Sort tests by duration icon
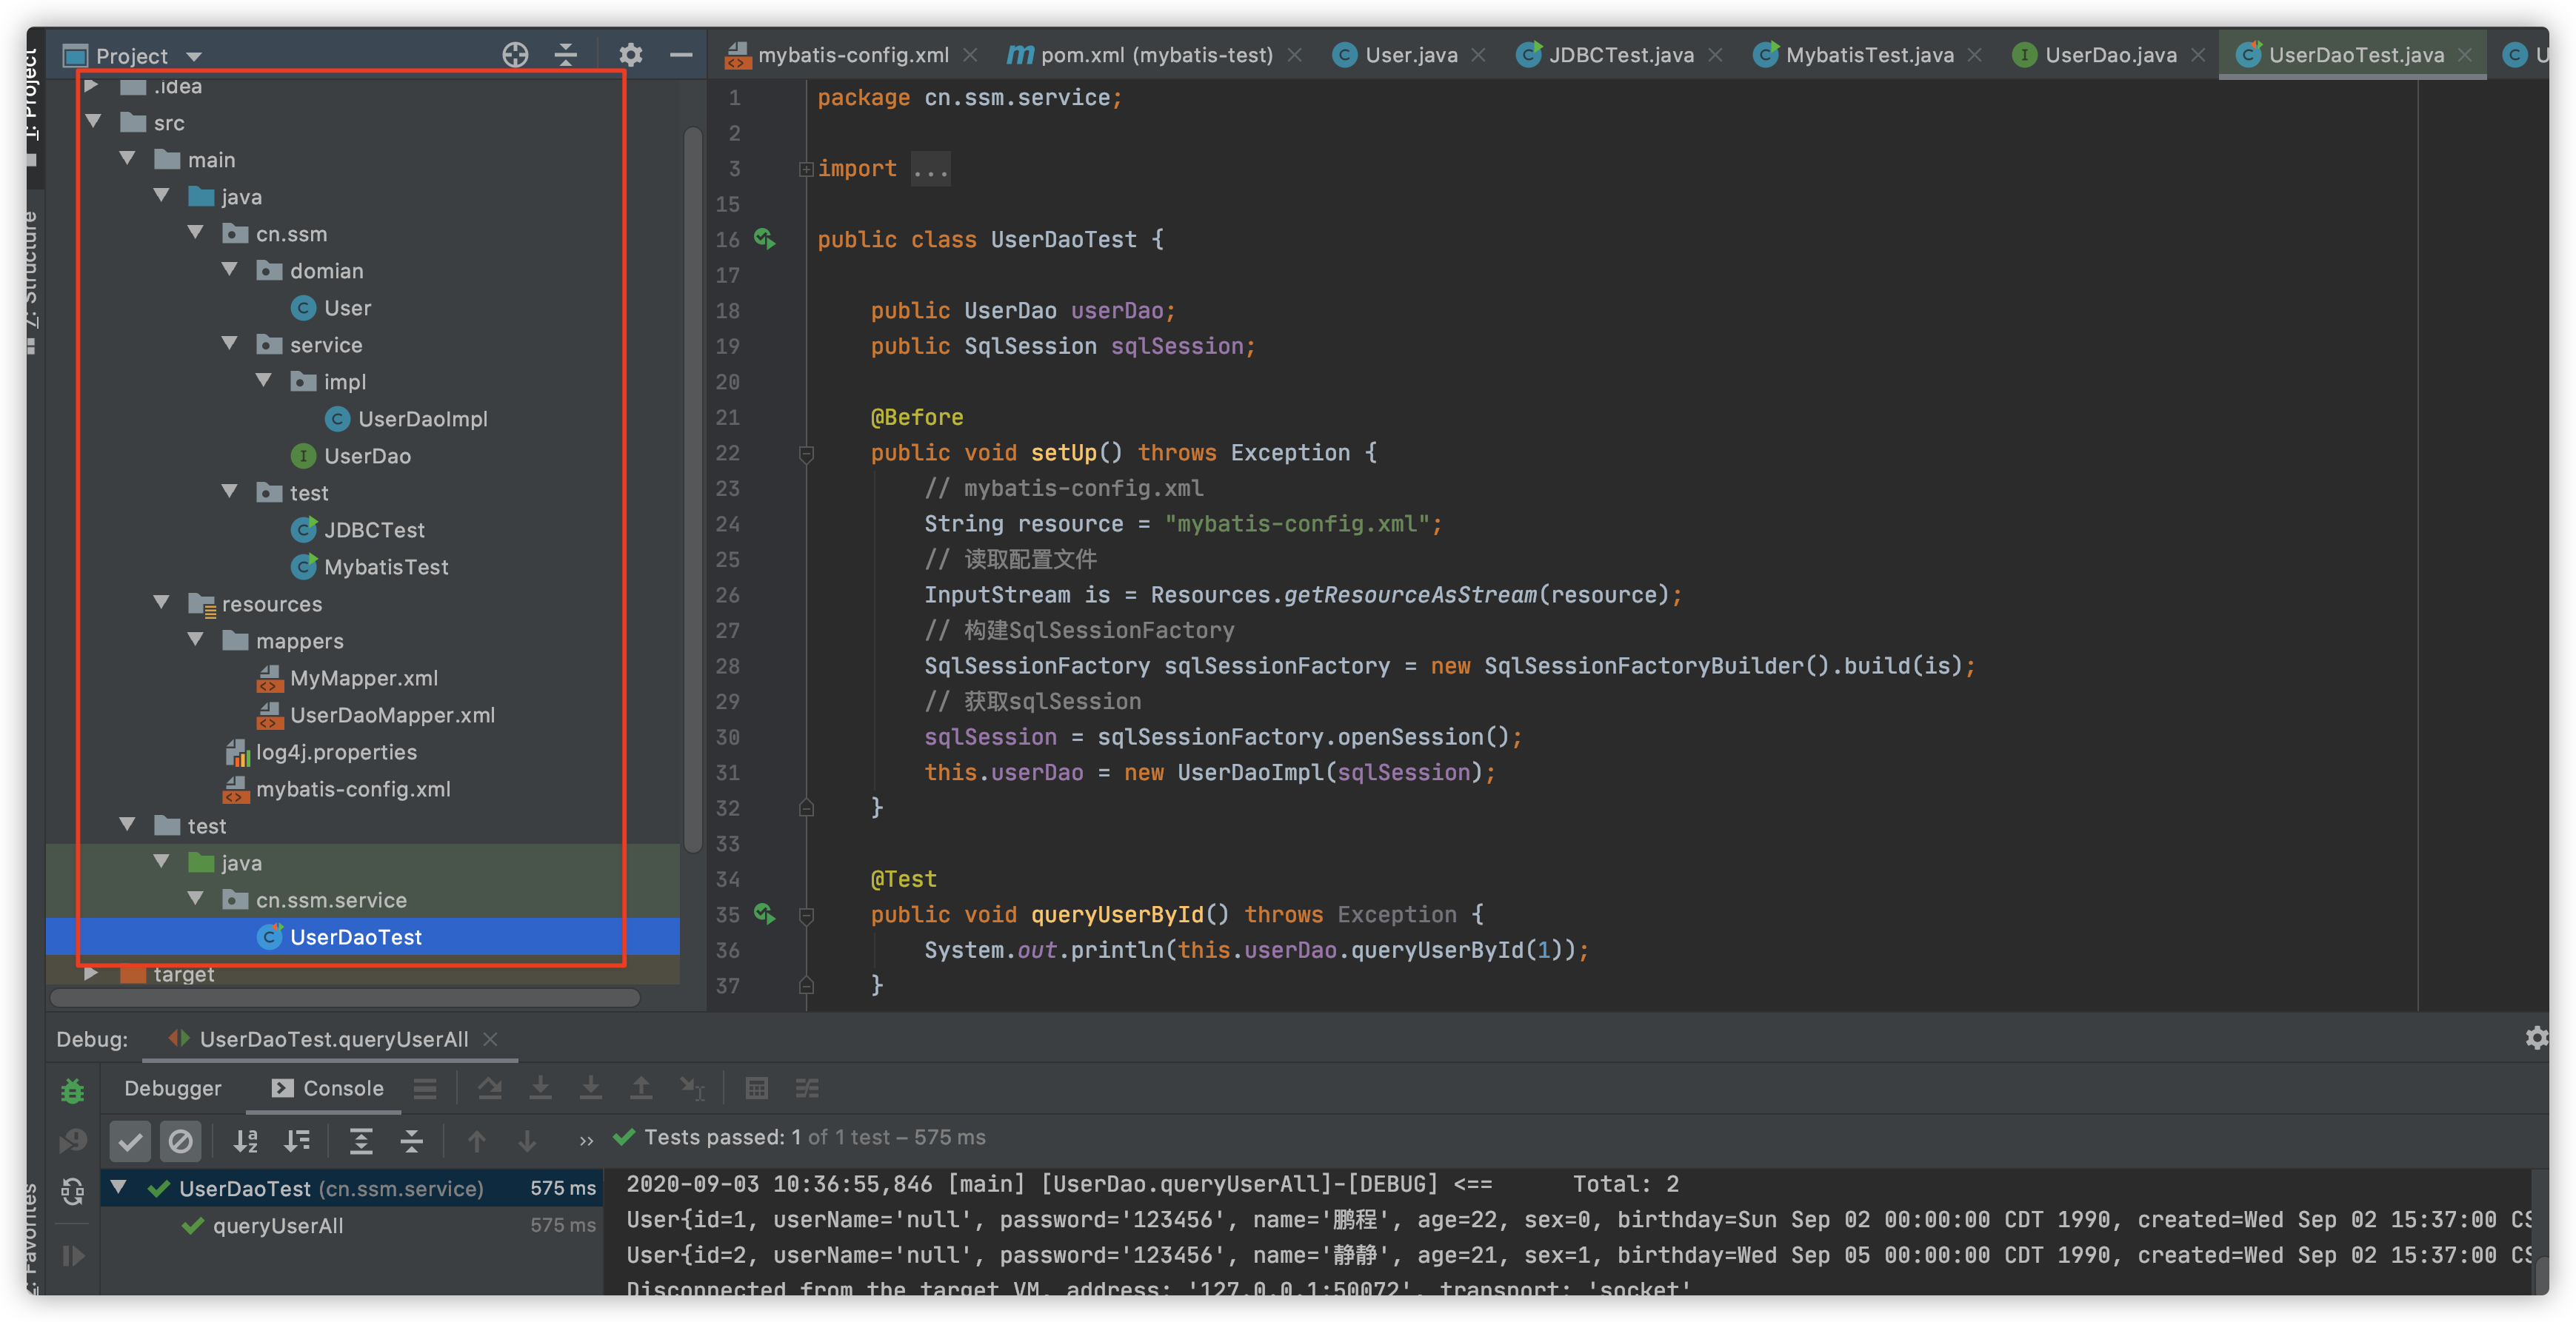Viewport: 2576px width, 1322px height. coord(297,1140)
